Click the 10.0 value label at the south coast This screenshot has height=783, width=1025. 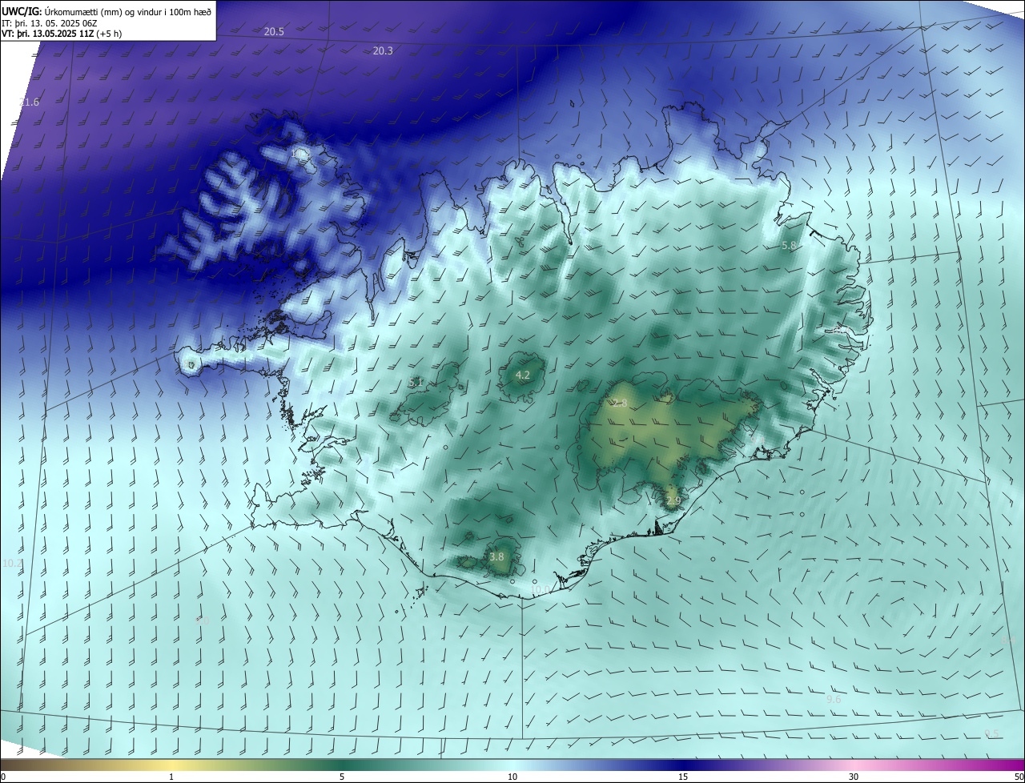click(x=541, y=591)
